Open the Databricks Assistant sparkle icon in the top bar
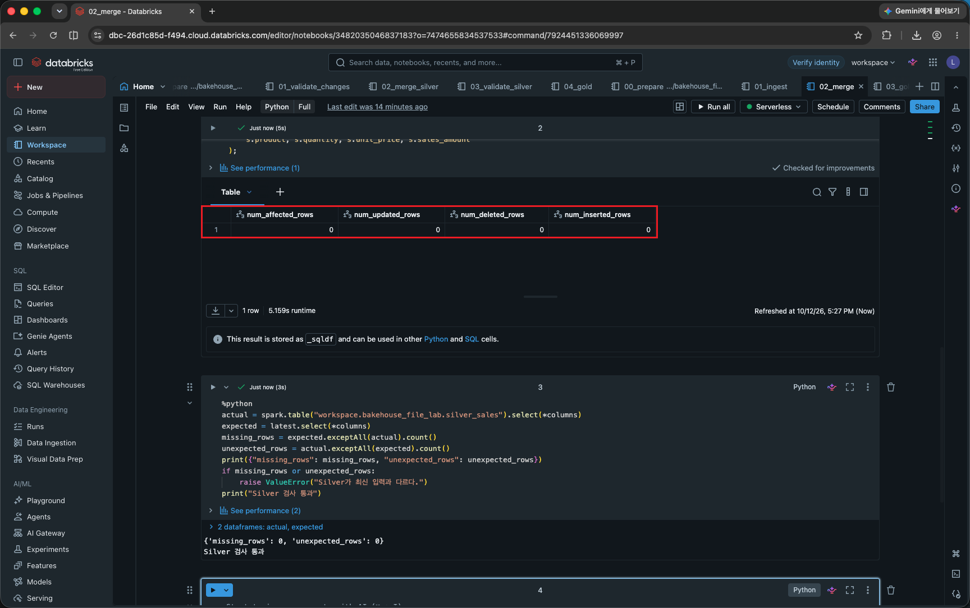 click(x=913, y=62)
